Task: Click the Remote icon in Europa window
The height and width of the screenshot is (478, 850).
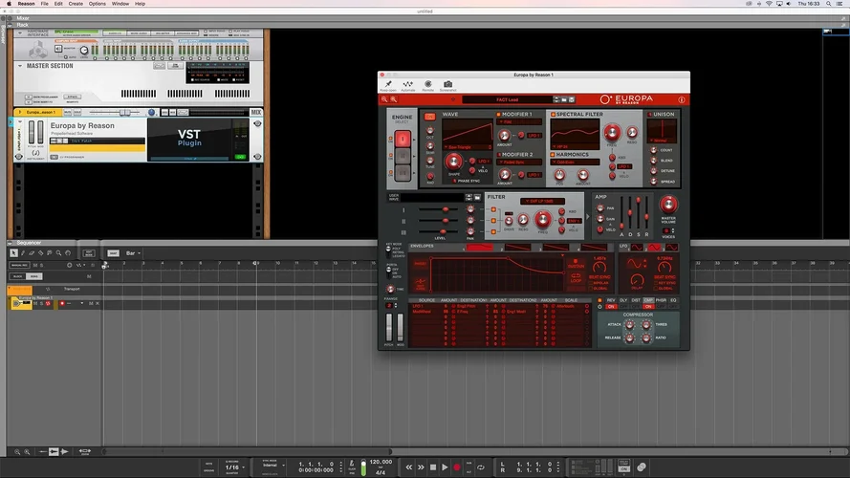Action: click(427, 84)
